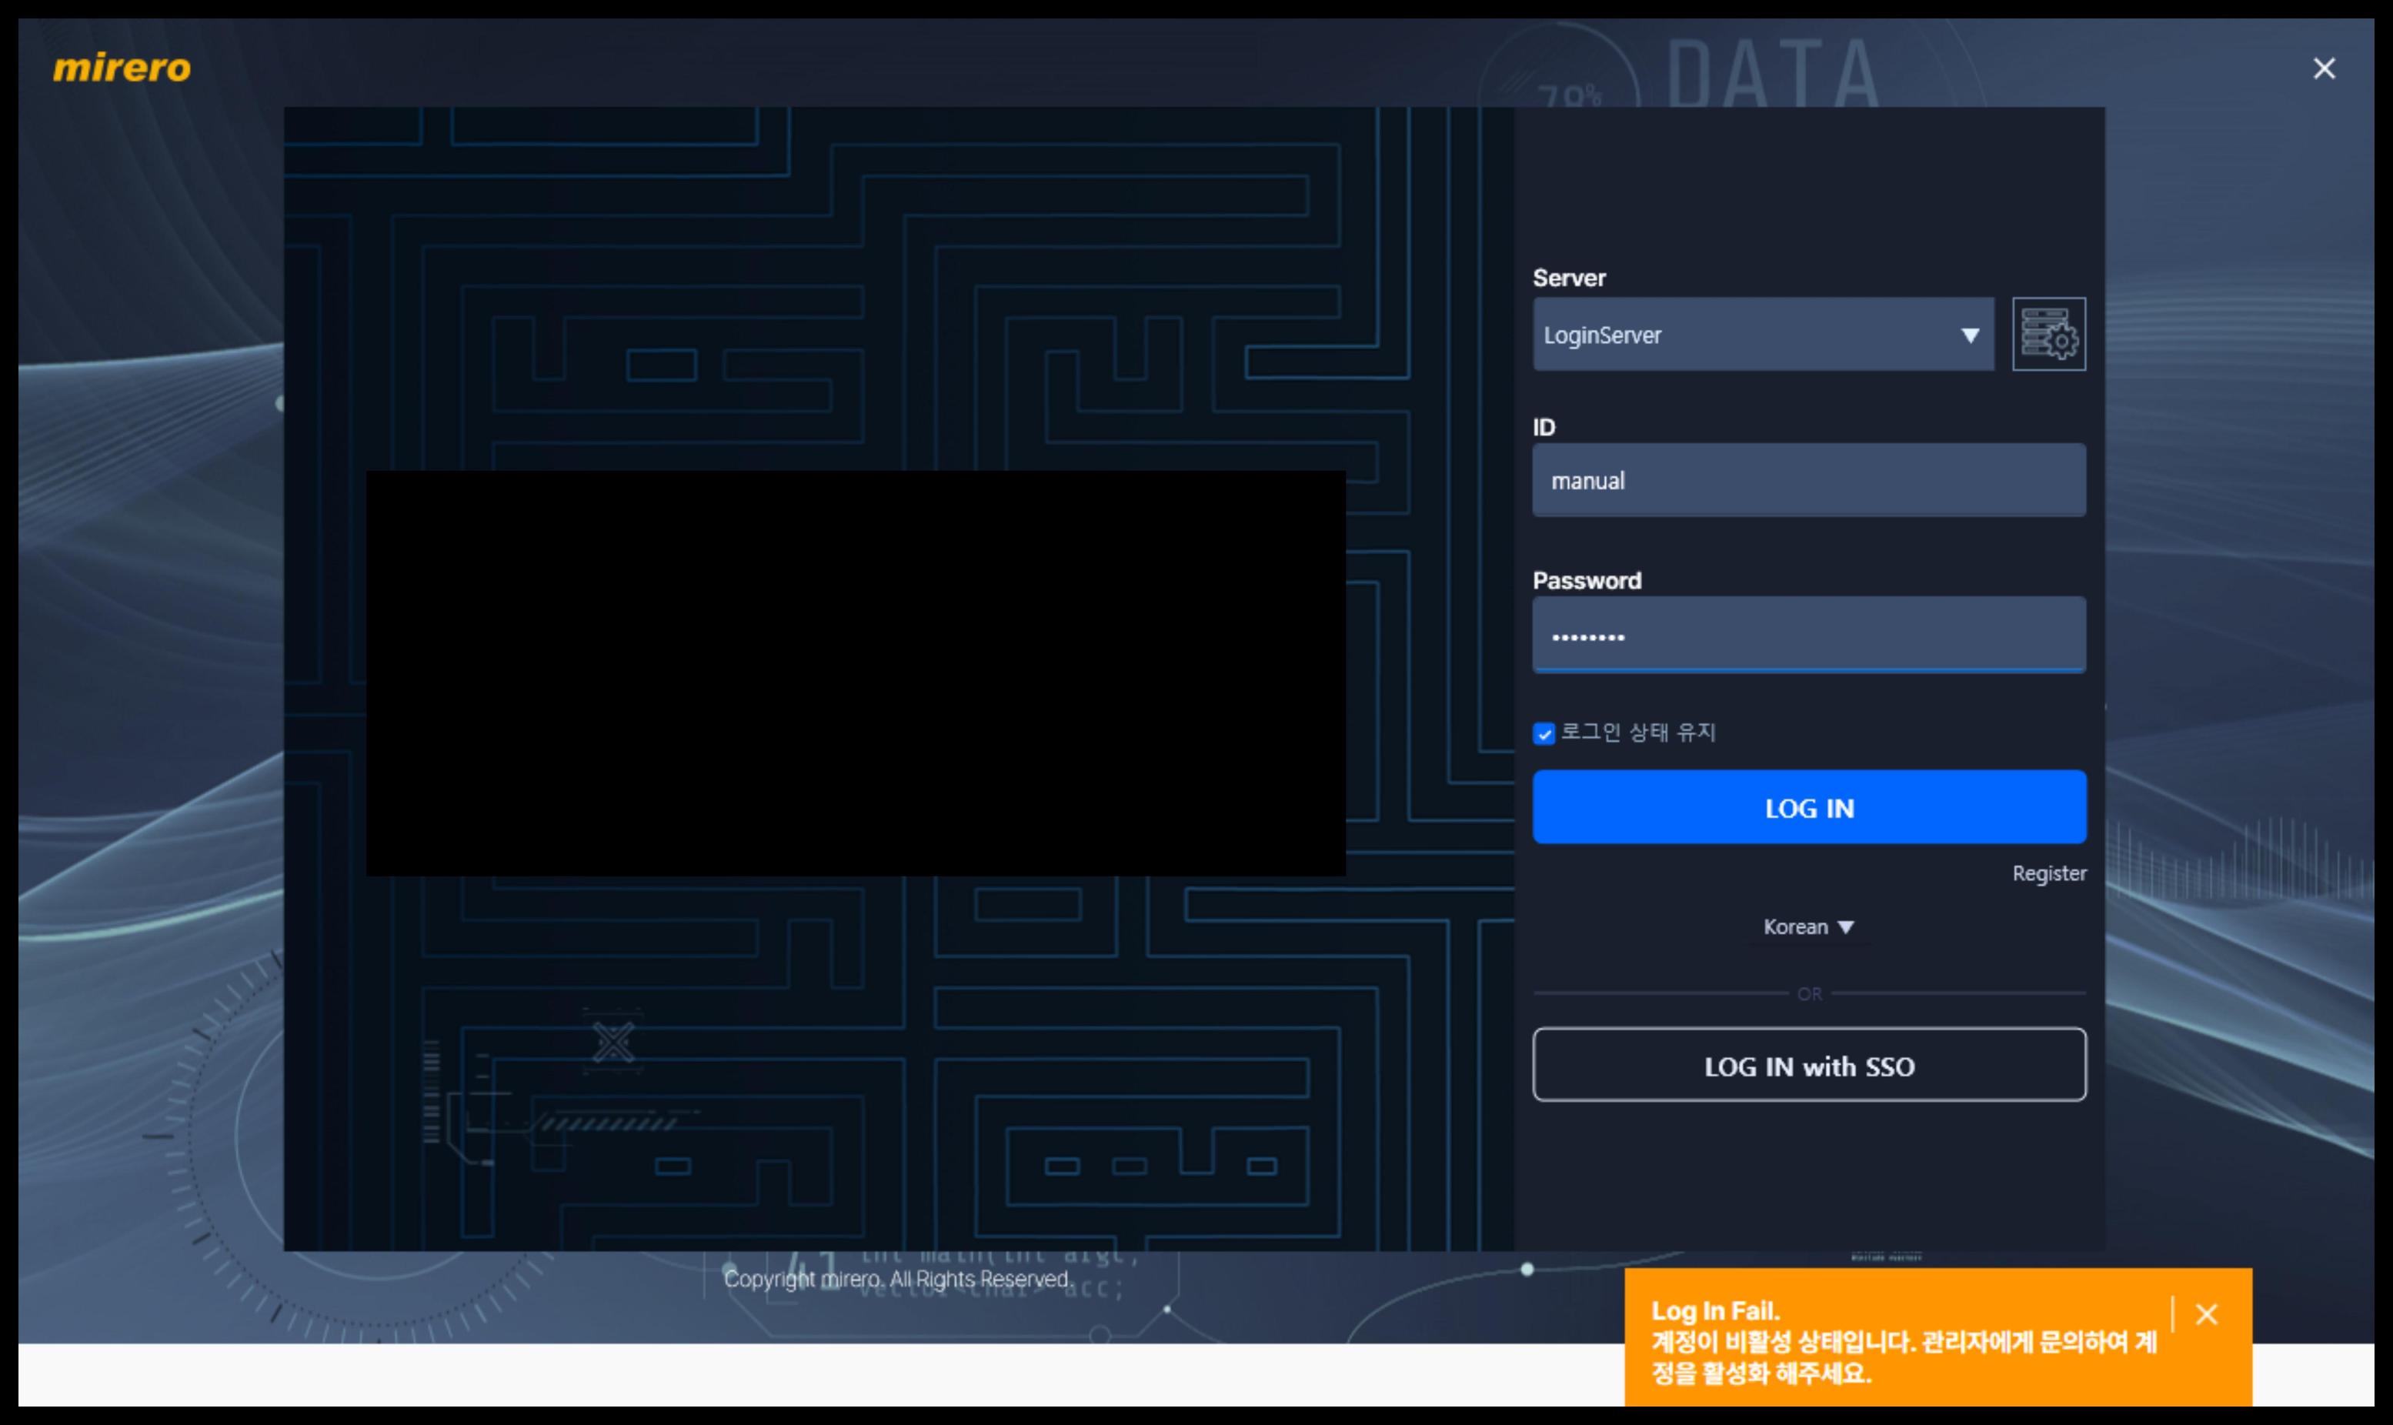The height and width of the screenshot is (1425, 2393).
Task: Click the mirero logo
Action: click(x=122, y=68)
